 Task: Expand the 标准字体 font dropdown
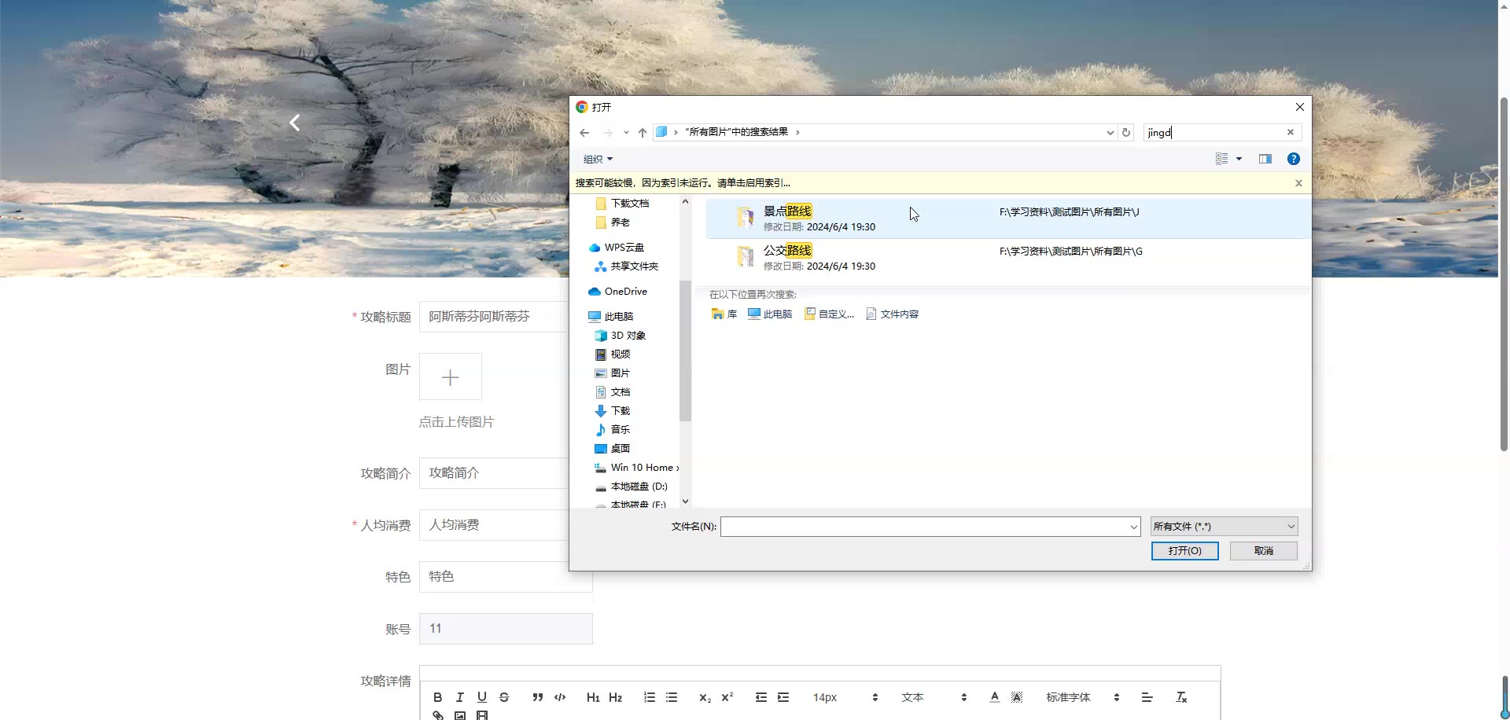pos(1081,697)
